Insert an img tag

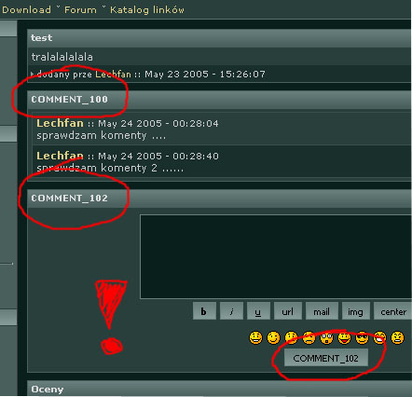(x=356, y=311)
